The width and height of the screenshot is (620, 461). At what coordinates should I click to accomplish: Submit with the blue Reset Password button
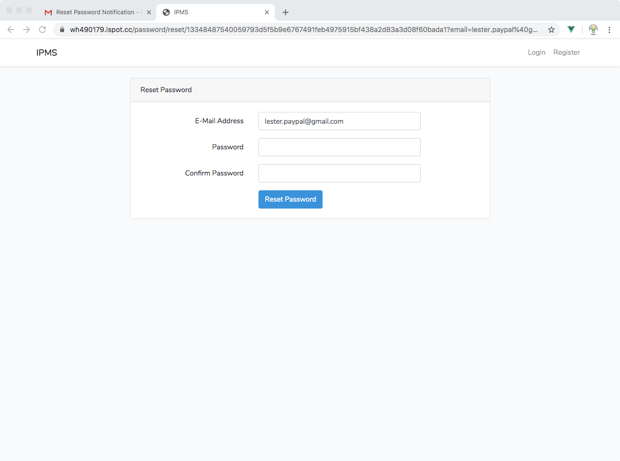[x=291, y=199]
